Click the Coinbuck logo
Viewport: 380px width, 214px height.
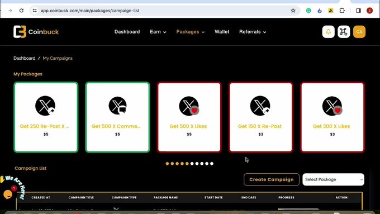(x=36, y=32)
